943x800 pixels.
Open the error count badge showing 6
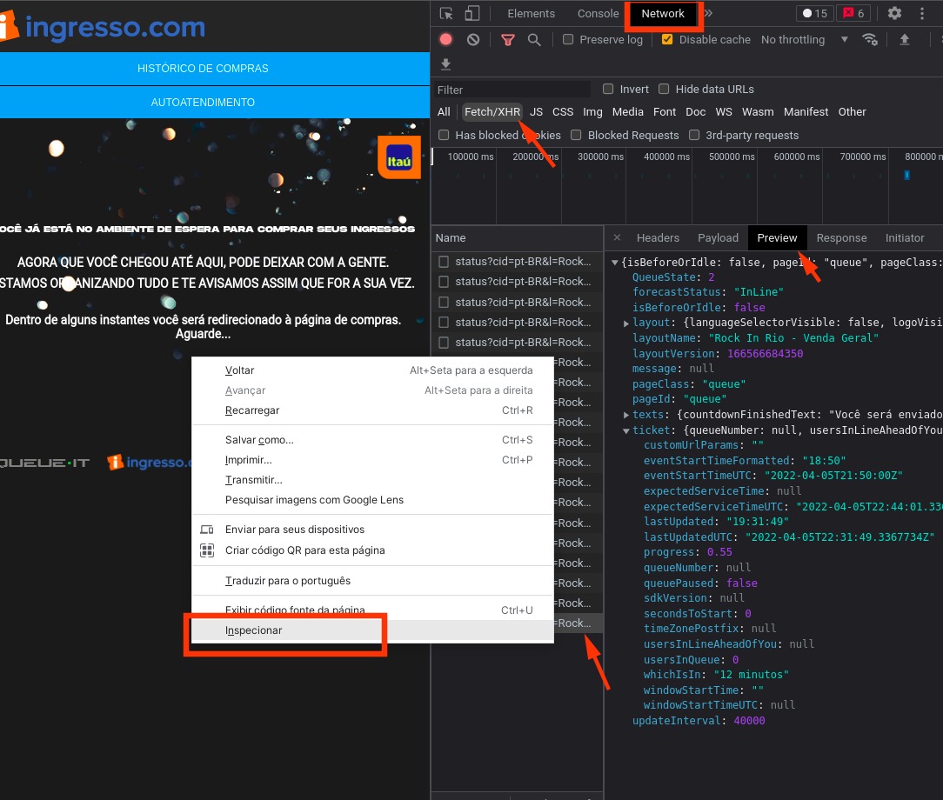854,13
